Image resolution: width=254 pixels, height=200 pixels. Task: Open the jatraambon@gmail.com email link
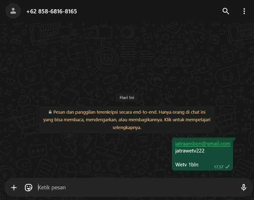[x=203, y=144]
